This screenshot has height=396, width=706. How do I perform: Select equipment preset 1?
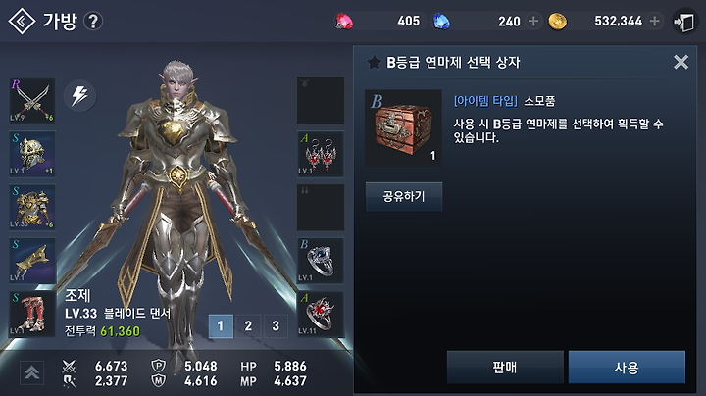point(221,325)
